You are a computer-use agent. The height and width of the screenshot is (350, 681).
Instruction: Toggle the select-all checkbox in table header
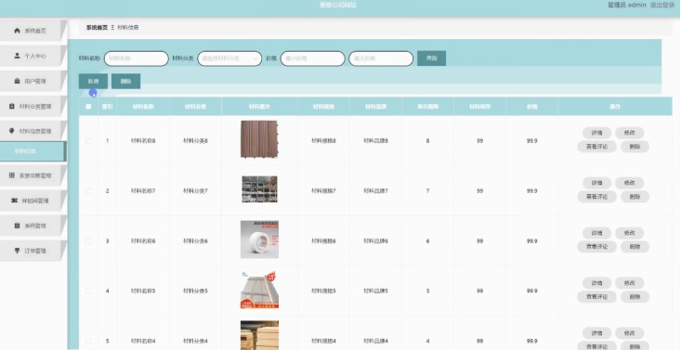88,107
